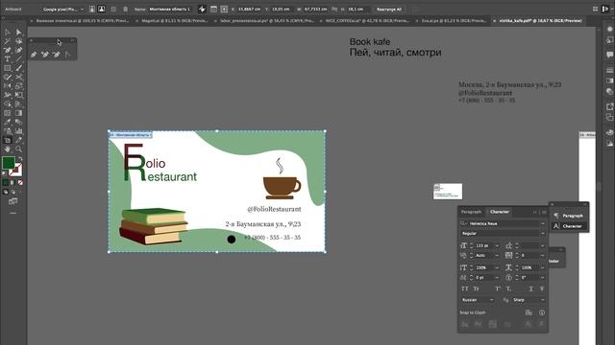Select the Scissors tool
This screenshot has height=345, width=615.
click(19, 77)
